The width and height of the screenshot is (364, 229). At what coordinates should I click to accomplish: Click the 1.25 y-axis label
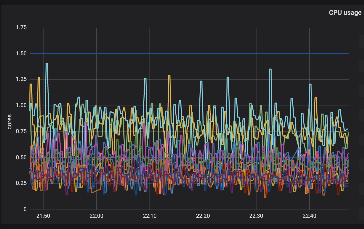coord(21,79)
